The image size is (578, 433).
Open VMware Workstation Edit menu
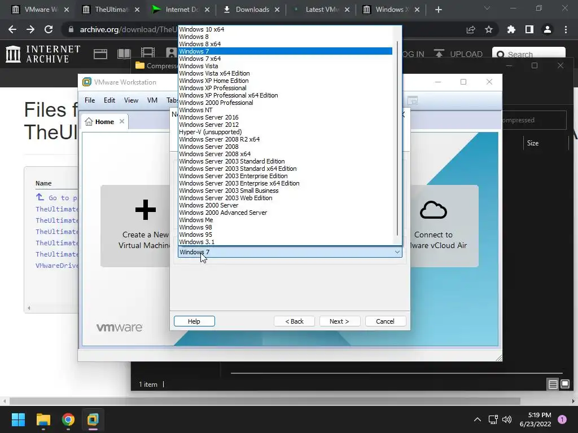tap(109, 100)
